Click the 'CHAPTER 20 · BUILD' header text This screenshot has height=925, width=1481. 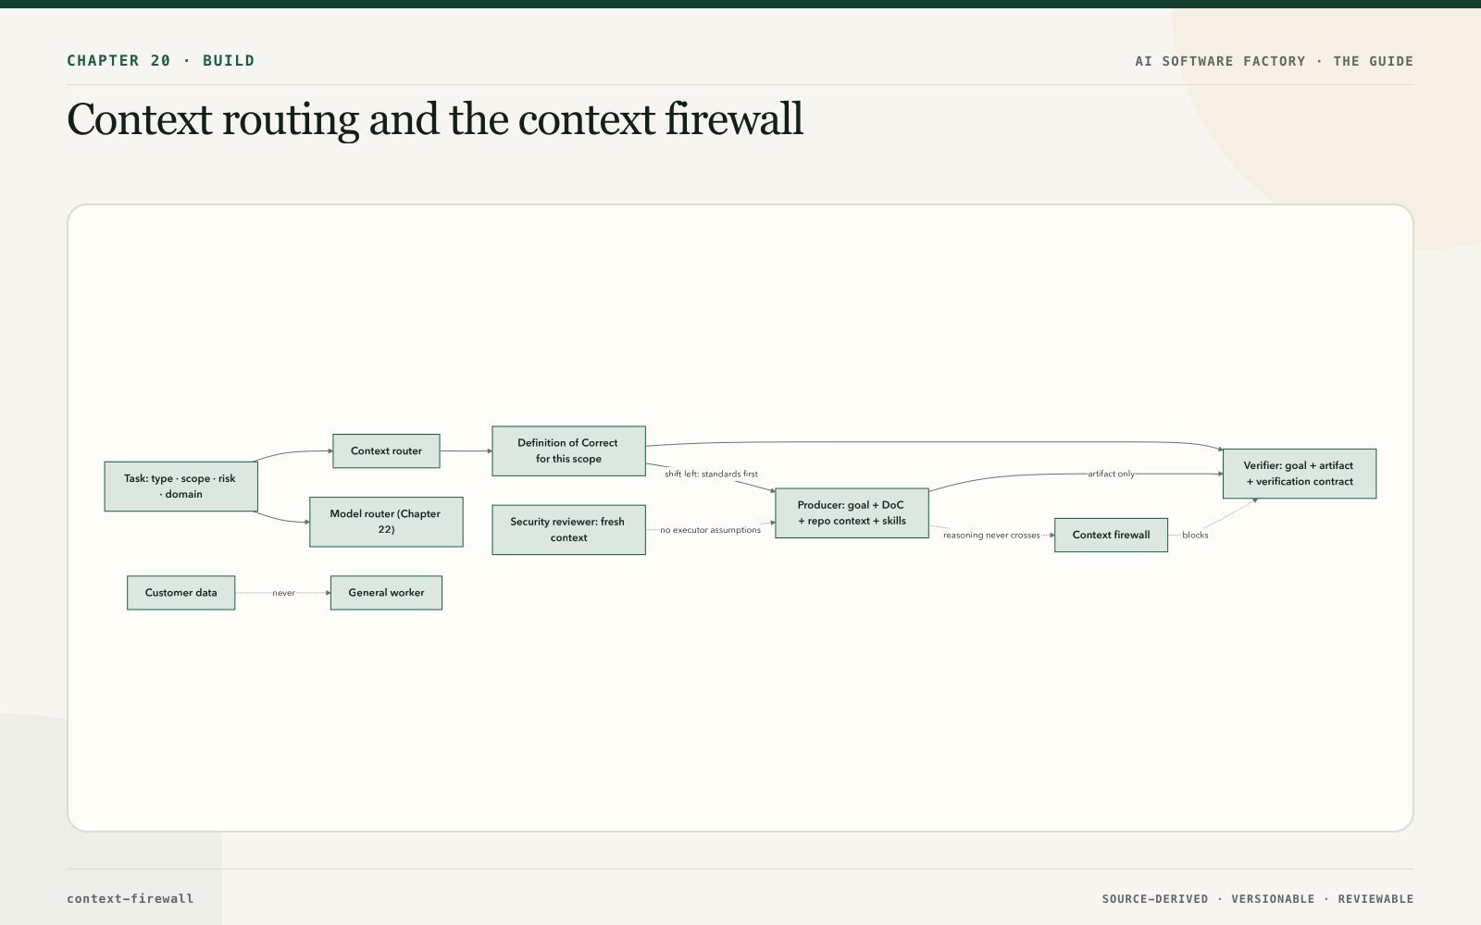click(x=161, y=61)
